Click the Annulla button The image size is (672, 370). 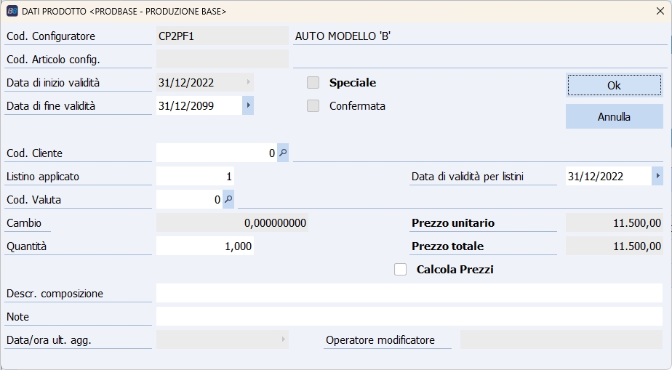coord(614,116)
